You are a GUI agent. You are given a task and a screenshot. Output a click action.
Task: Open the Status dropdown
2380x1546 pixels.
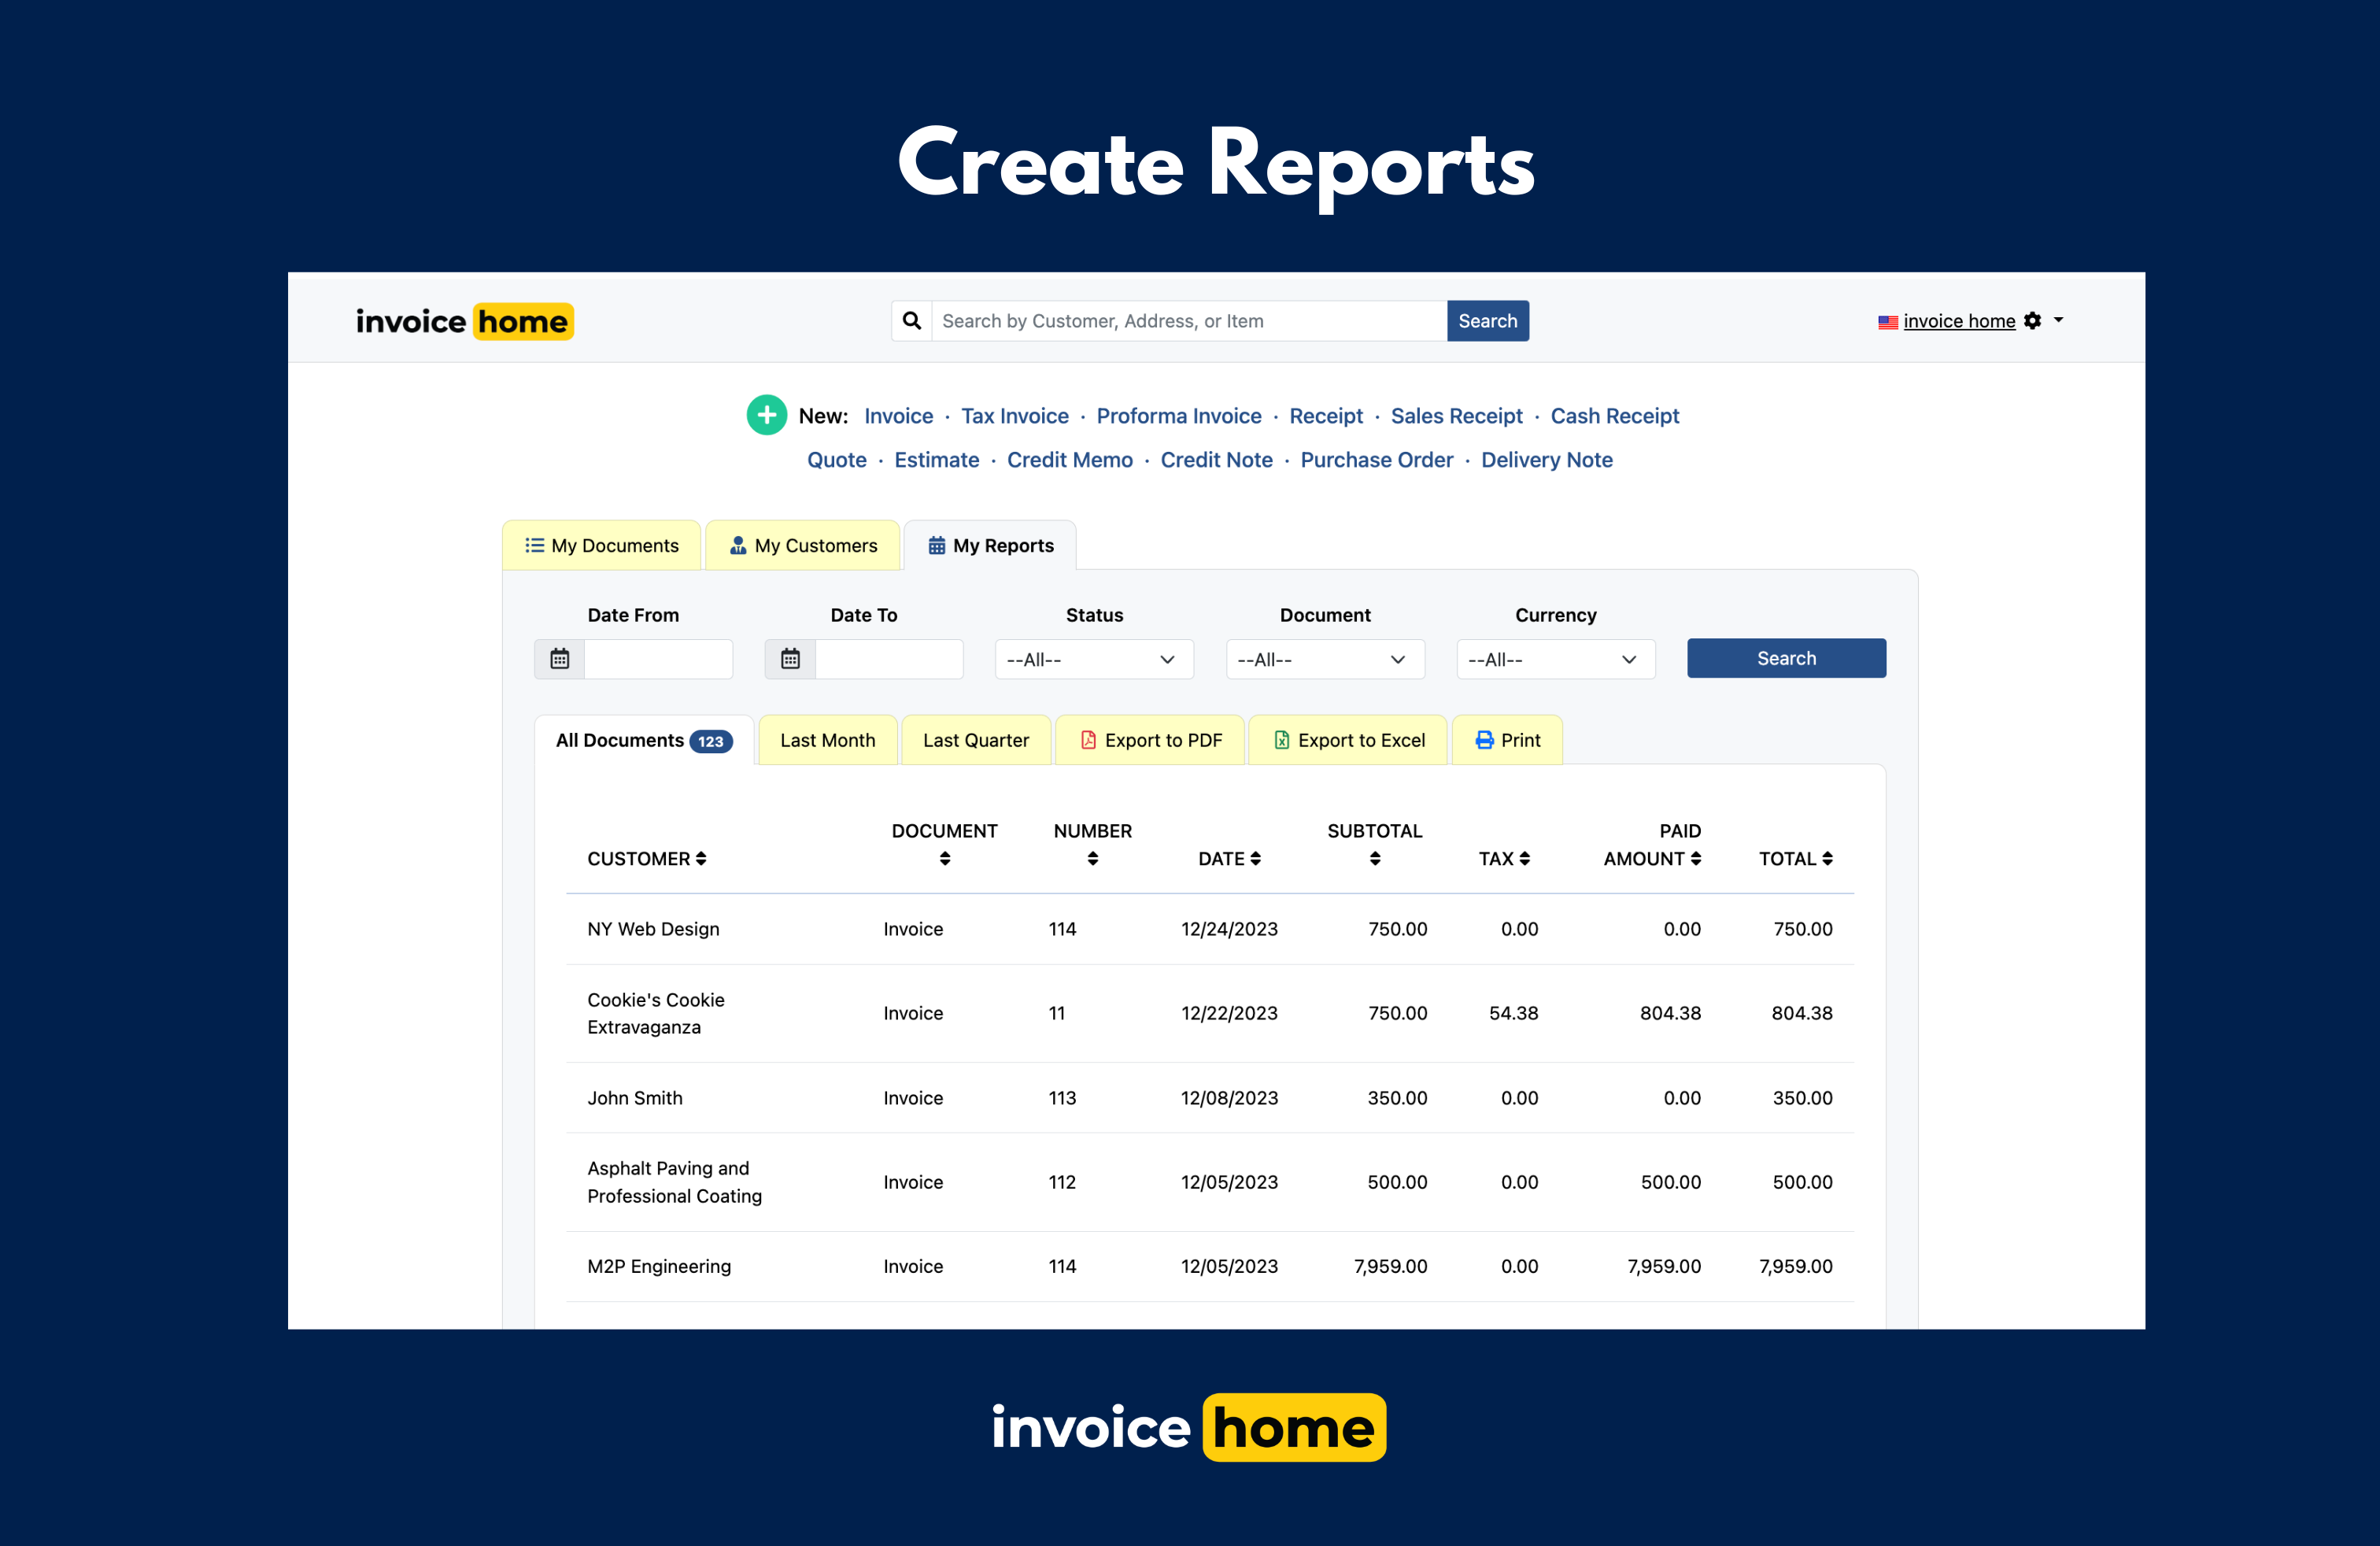click(x=1093, y=658)
